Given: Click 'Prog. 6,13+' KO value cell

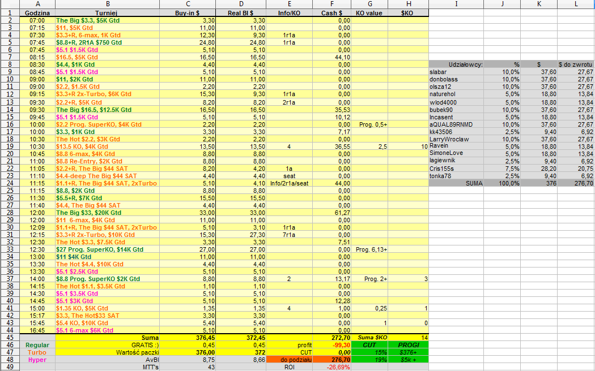Looking at the screenshot, I should tap(369, 249).
